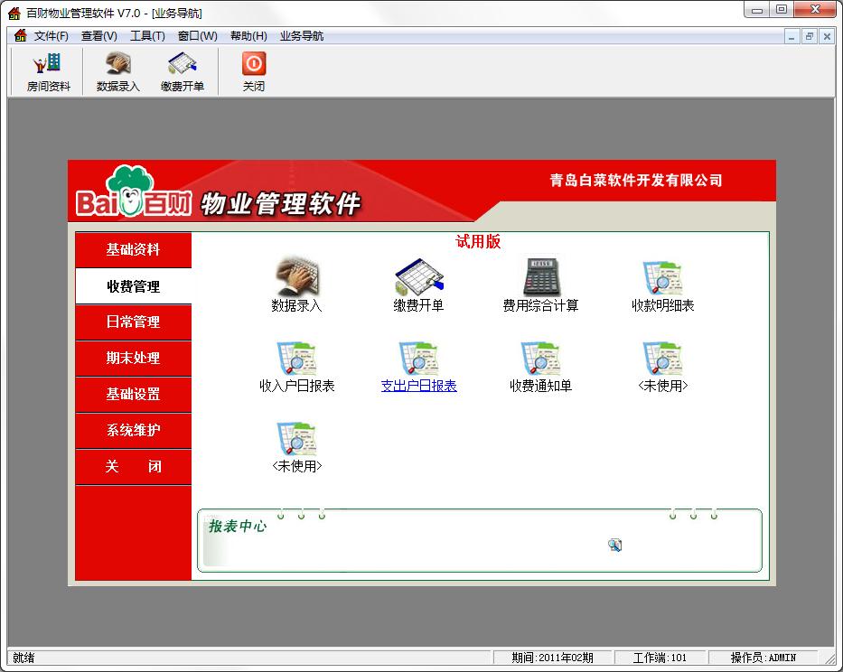Open 支出户日报表 report icon

tap(419, 358)
